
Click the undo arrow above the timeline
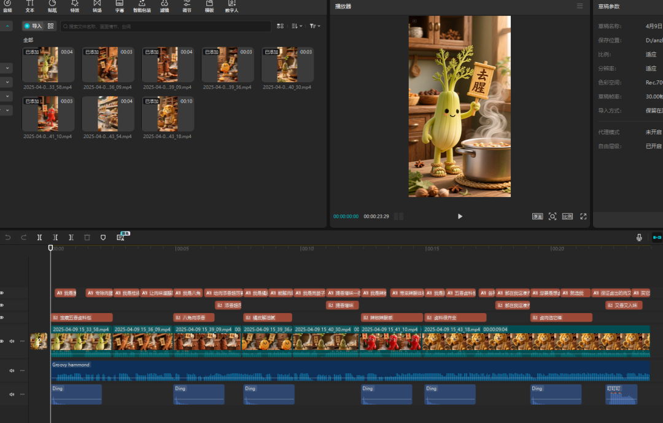pos(8,237)
